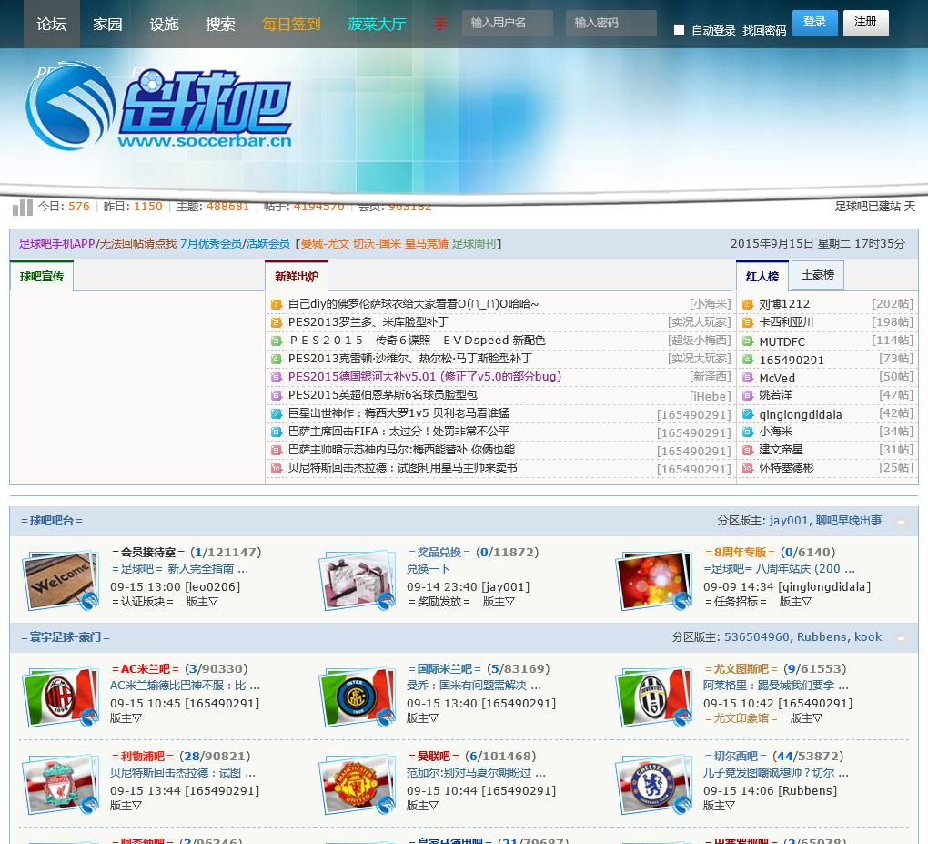
Task: Open the Inter Milan forum crest icon
Action: [357, 697]
